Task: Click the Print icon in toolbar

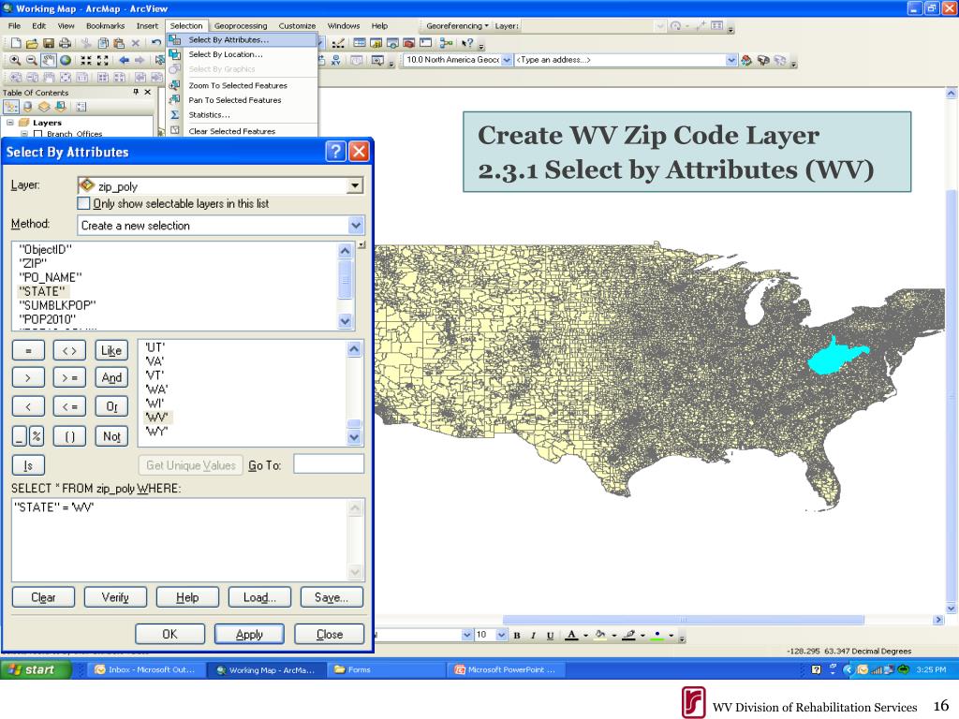Action: (65, 43)
